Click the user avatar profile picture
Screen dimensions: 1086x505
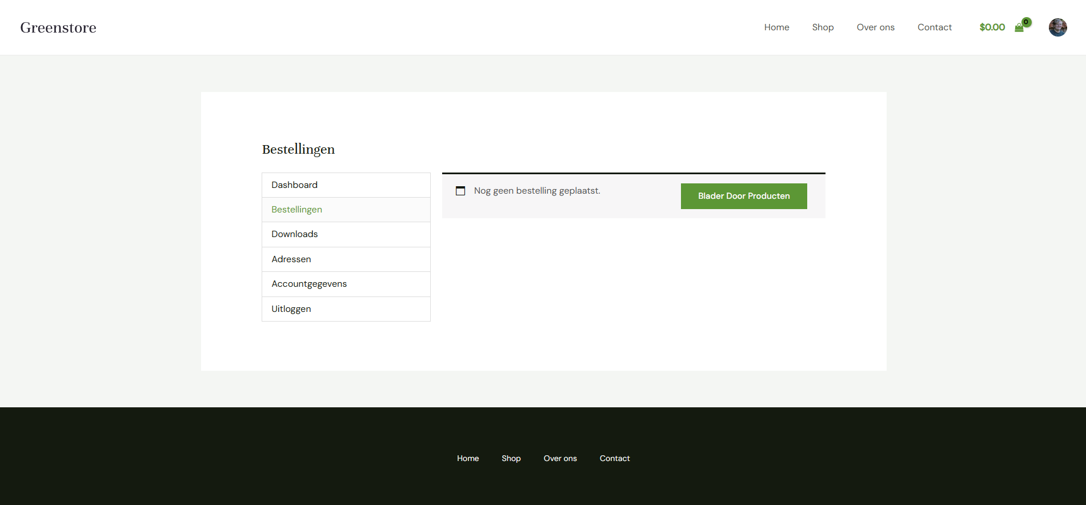(x=1057, y=27)
